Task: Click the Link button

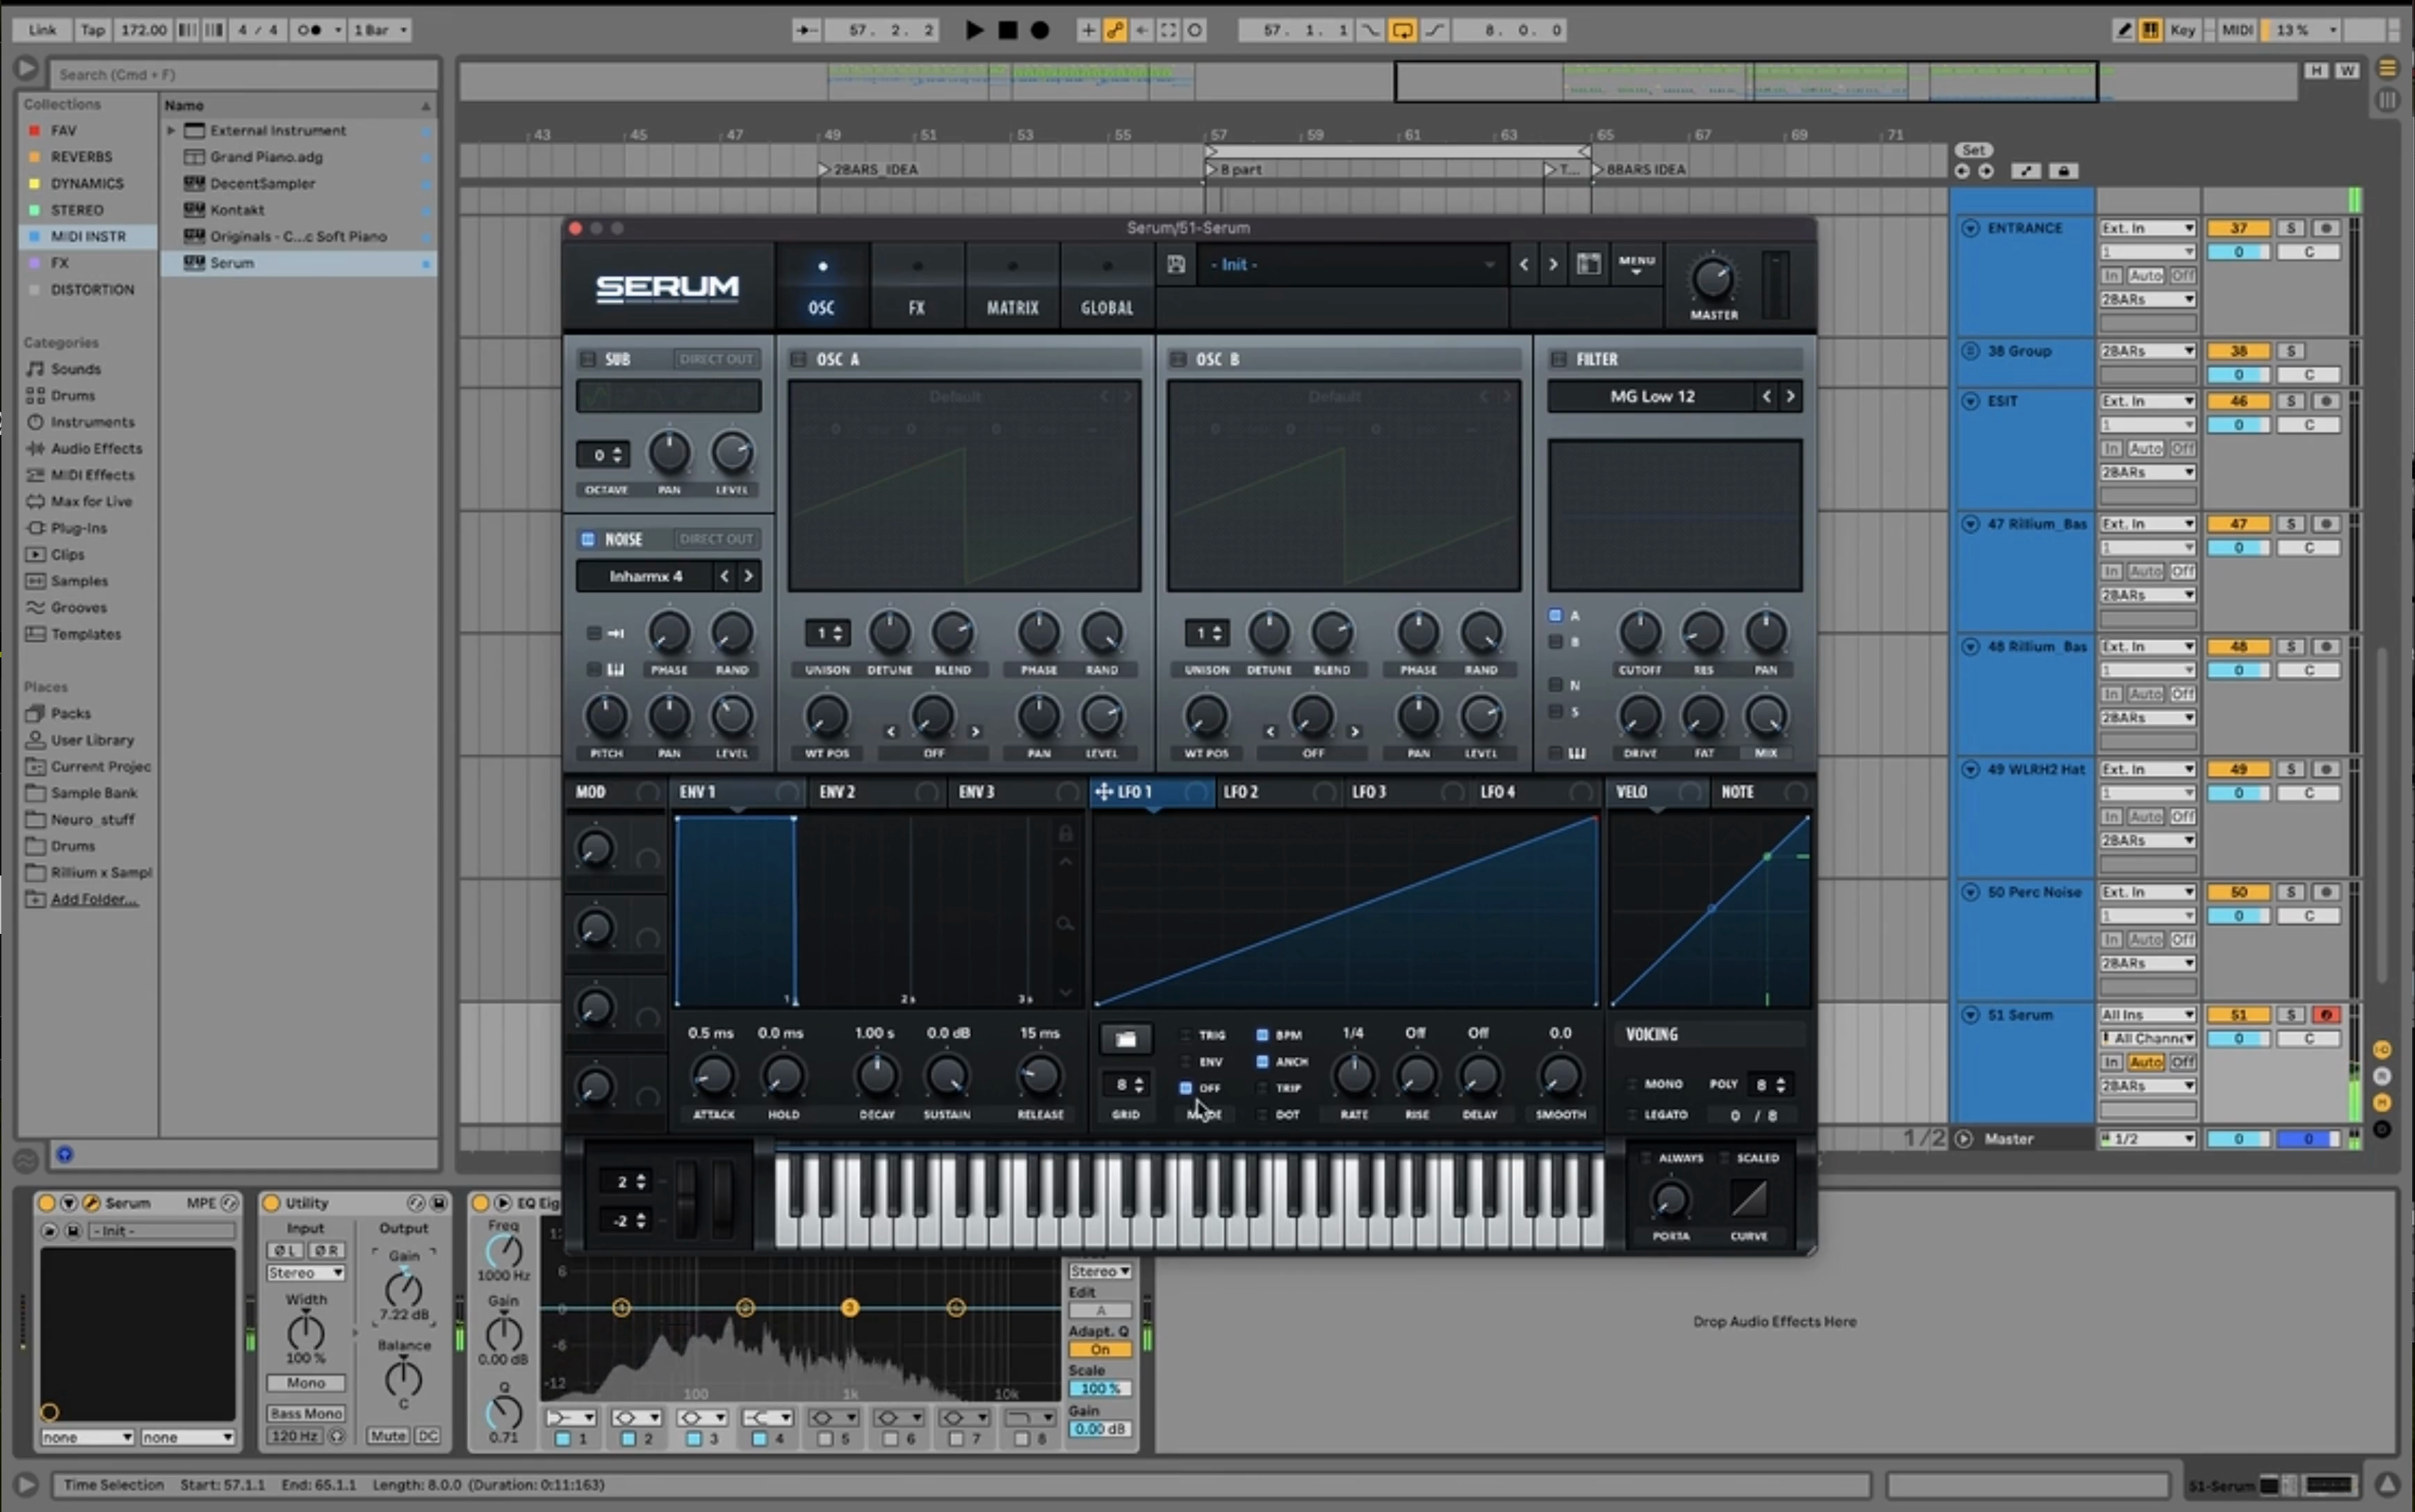Action: point(42,30)
